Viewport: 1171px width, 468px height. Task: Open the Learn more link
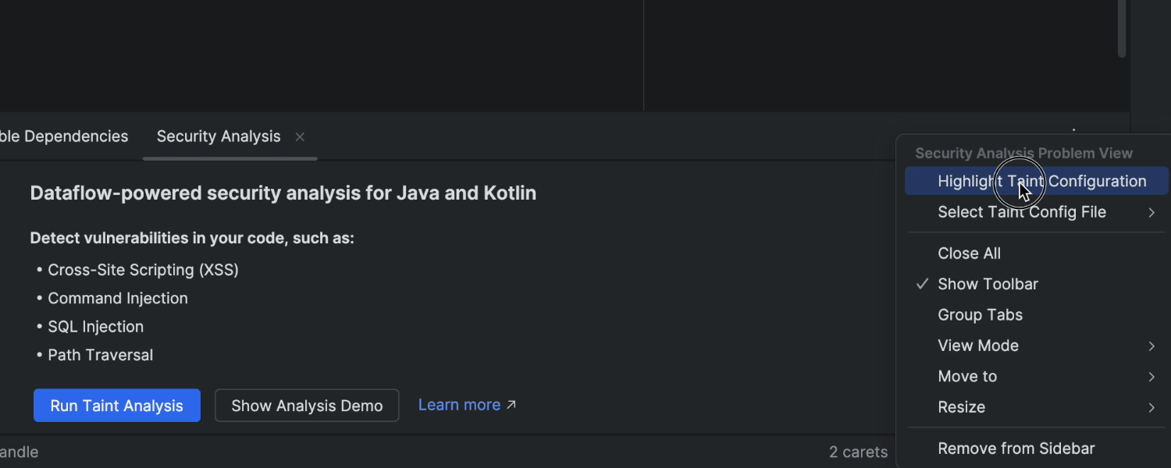click(x=459, y=405)
